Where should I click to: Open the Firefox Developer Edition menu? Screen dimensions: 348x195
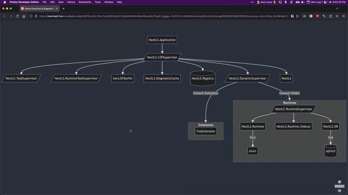[24, 2]
